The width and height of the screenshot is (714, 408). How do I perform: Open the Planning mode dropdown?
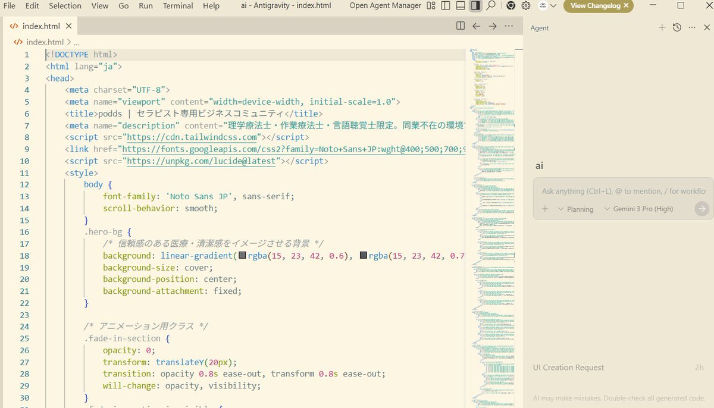575,209
